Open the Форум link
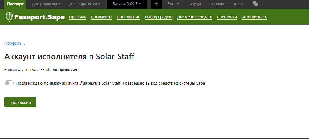The height and width of the screenshot is (139, 309). 195,4
